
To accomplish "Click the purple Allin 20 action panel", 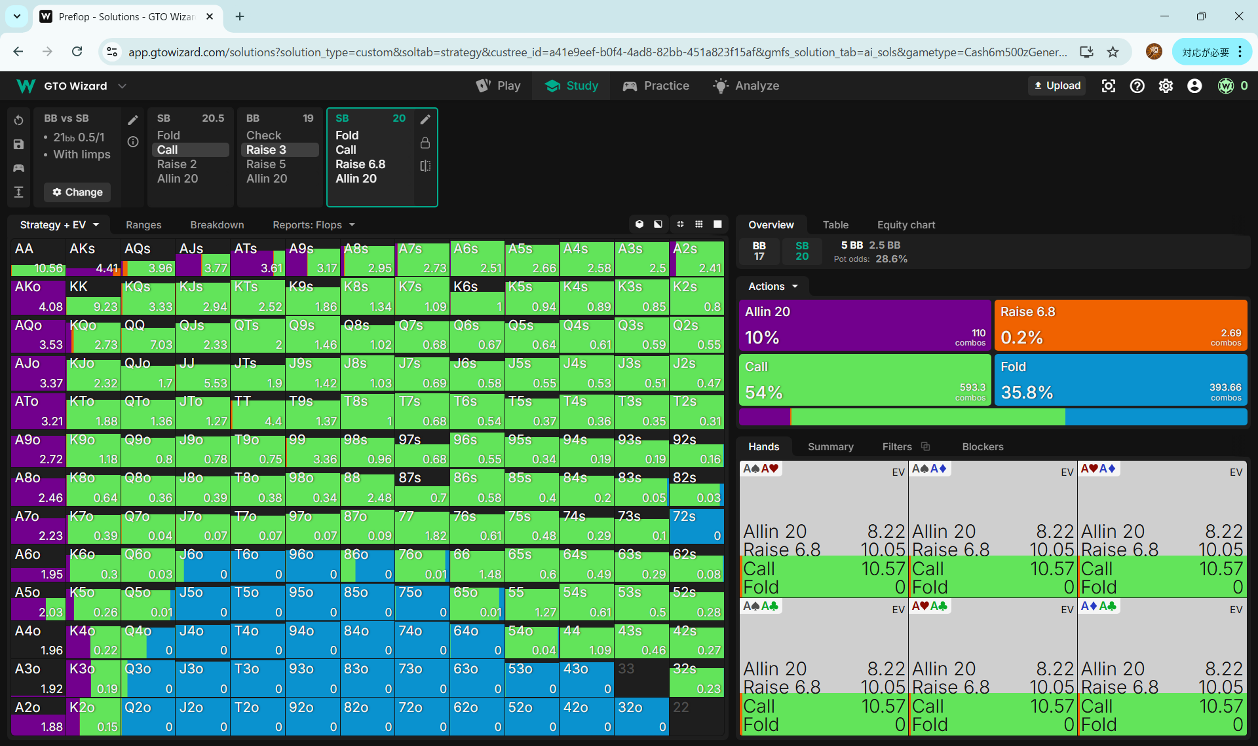I will click(x=864, y=325).
